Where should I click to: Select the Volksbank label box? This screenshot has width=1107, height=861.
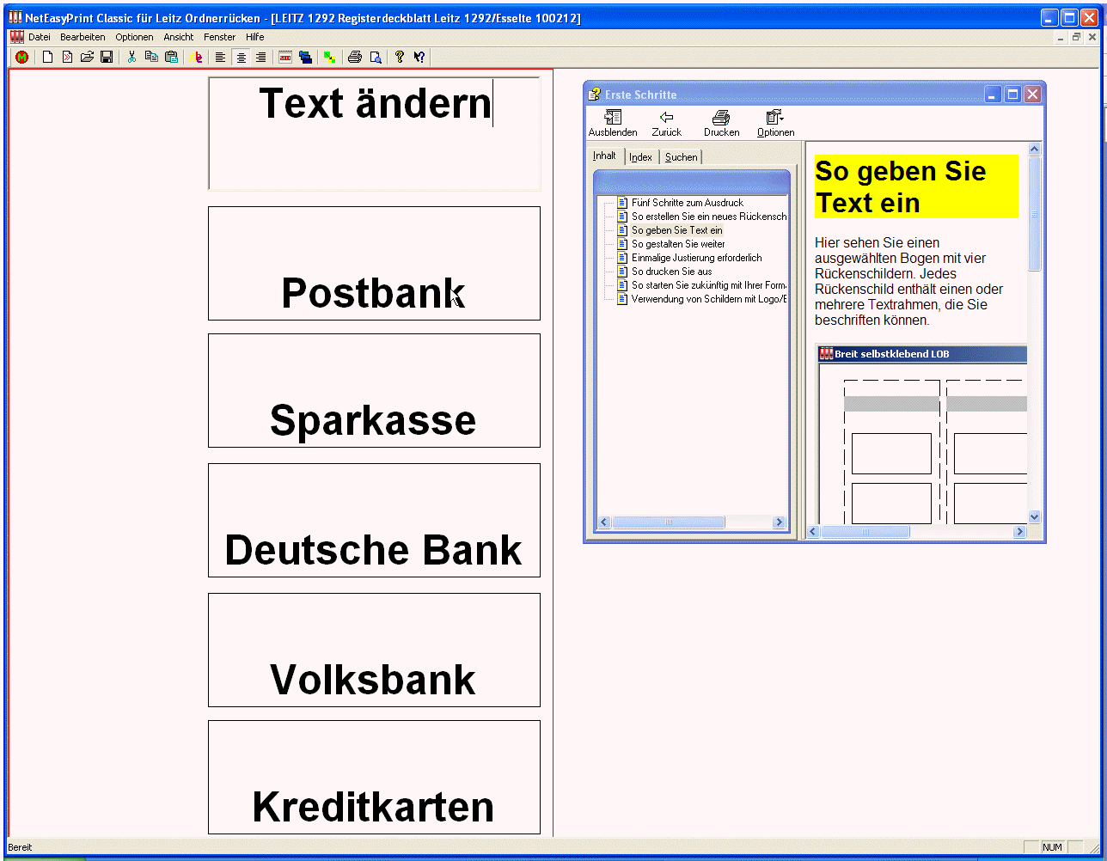coord(374,650)
